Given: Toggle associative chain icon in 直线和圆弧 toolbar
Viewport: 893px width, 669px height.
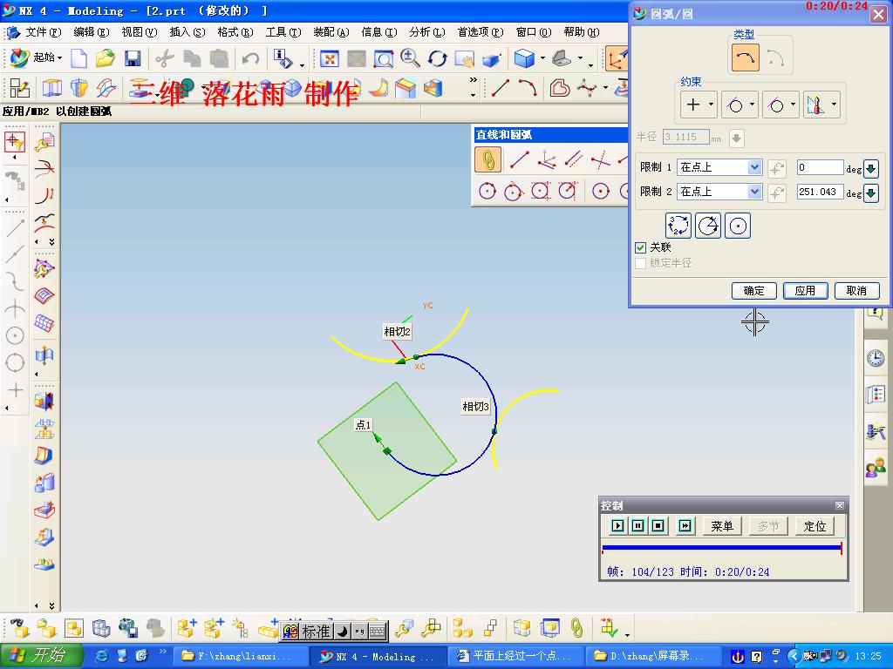Looking at the screenshot, I should coord(487,160).
